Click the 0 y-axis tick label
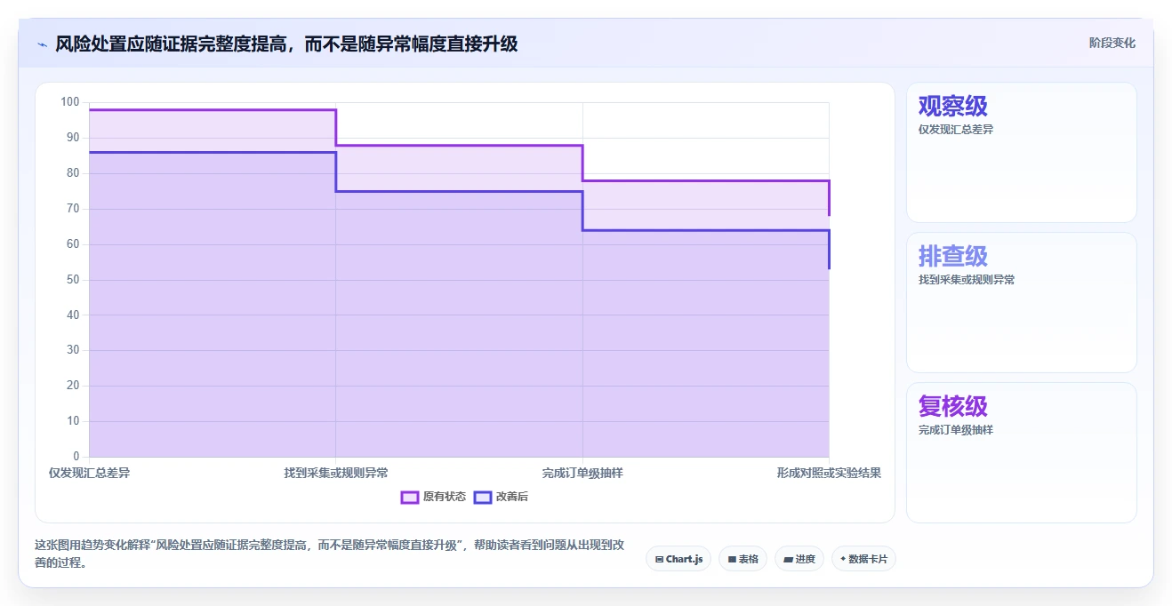The width and height of the screenshot is (1172, 606). (x=76, y=457)
